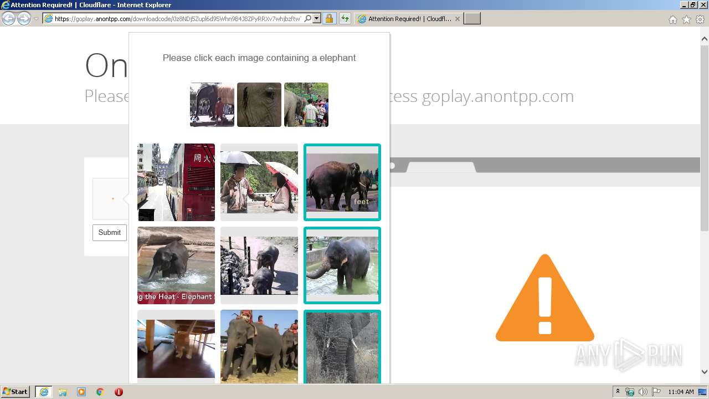This screenshot has height=399, width=709.
Task: Select the dog on wooden floor tile
Action: [176, 346]
